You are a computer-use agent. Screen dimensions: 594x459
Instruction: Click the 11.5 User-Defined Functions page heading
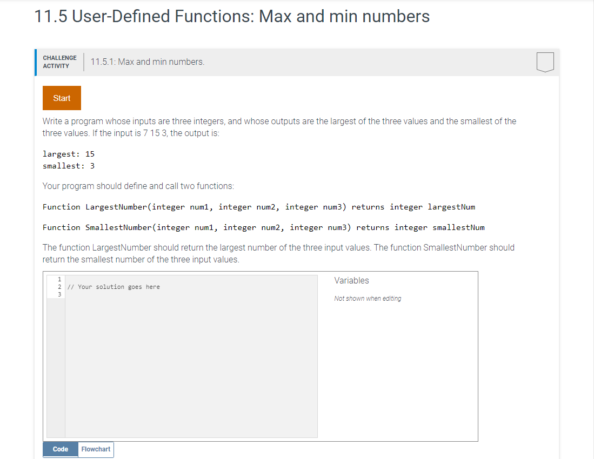pyautogui.click(x=231, y=16)
